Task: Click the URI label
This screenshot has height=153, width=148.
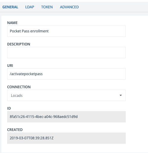Action: tap(10, 66)
